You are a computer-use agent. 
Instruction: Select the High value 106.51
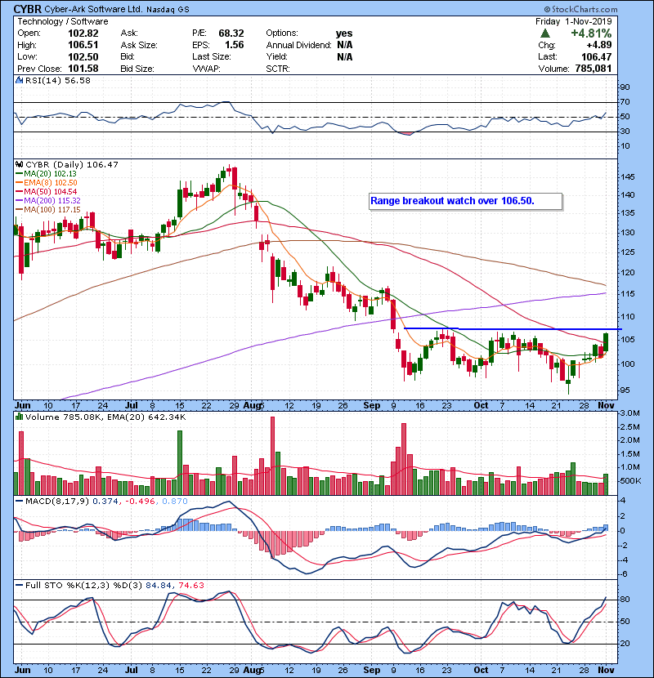click(83, 45)
